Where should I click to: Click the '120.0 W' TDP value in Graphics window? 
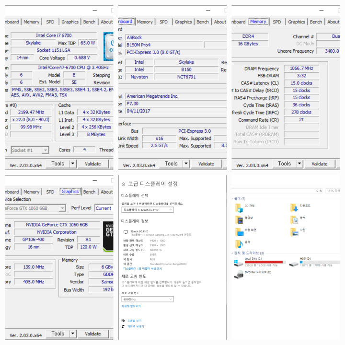(x=88, y=247)
